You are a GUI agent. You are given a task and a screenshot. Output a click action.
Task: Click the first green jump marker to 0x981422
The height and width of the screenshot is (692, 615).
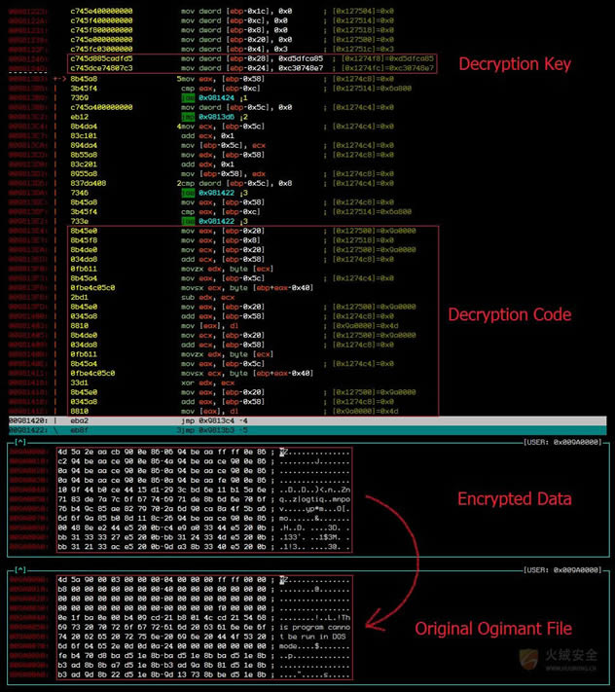point(187,193)
